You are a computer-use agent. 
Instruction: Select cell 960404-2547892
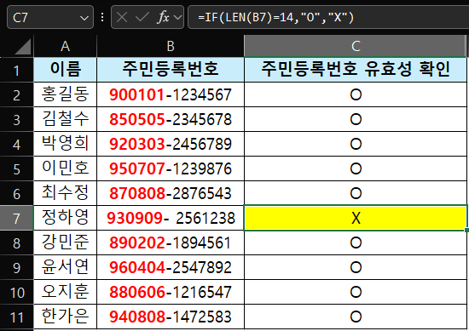pyautogui.click(x=171, y=267)
